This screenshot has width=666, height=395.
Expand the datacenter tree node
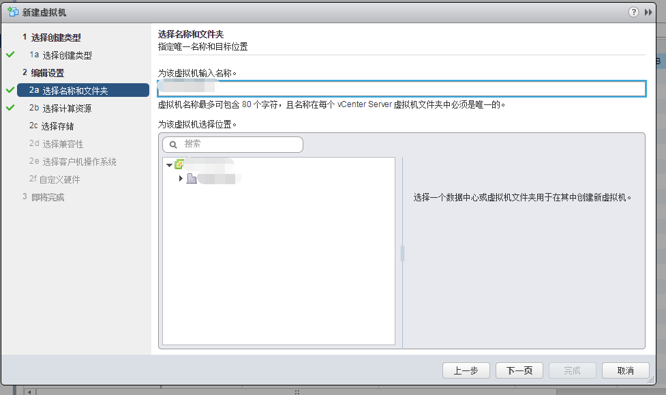(181, 179)
